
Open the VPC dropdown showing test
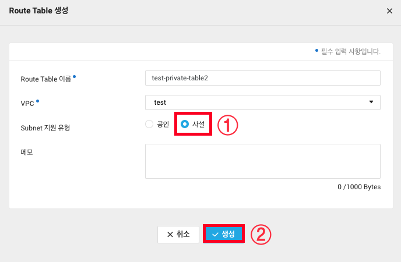[x=263, y=102]
